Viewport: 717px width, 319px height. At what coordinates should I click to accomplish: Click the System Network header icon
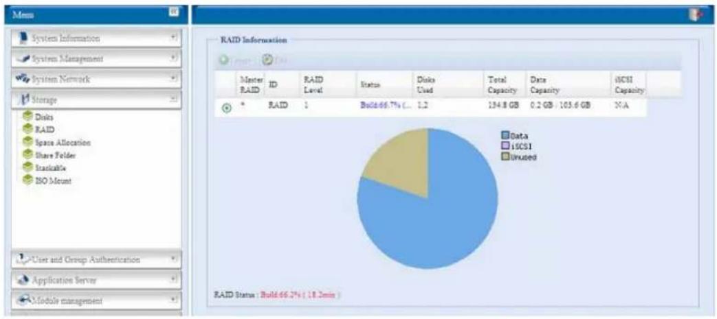pyautogui.click(x=21, y=79)
